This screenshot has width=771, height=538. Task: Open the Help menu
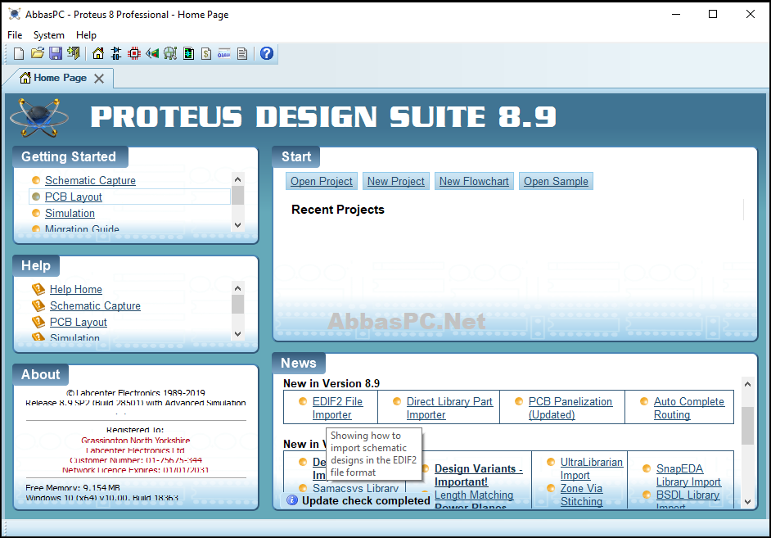pos(86,35)
